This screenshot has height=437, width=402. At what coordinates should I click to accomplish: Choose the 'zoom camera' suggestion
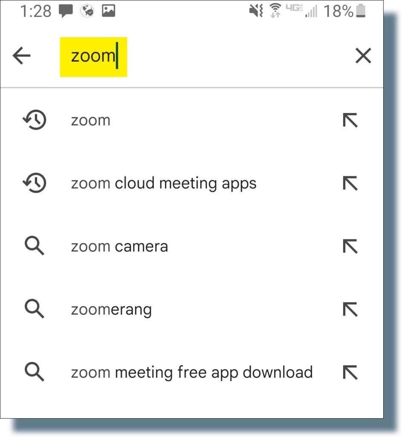(x=119, y=247)
